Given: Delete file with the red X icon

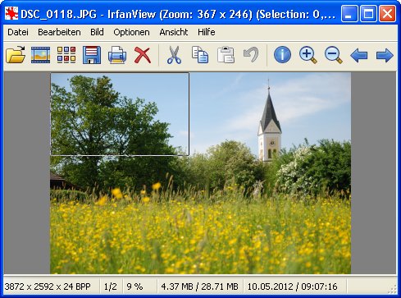Looking at the screenshot, I should [x=143, y=55].
